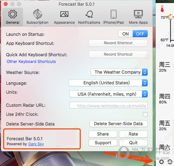Open the Other Keyboard Shortcuts link
This screenshot has height=166, width=174.
31,62
